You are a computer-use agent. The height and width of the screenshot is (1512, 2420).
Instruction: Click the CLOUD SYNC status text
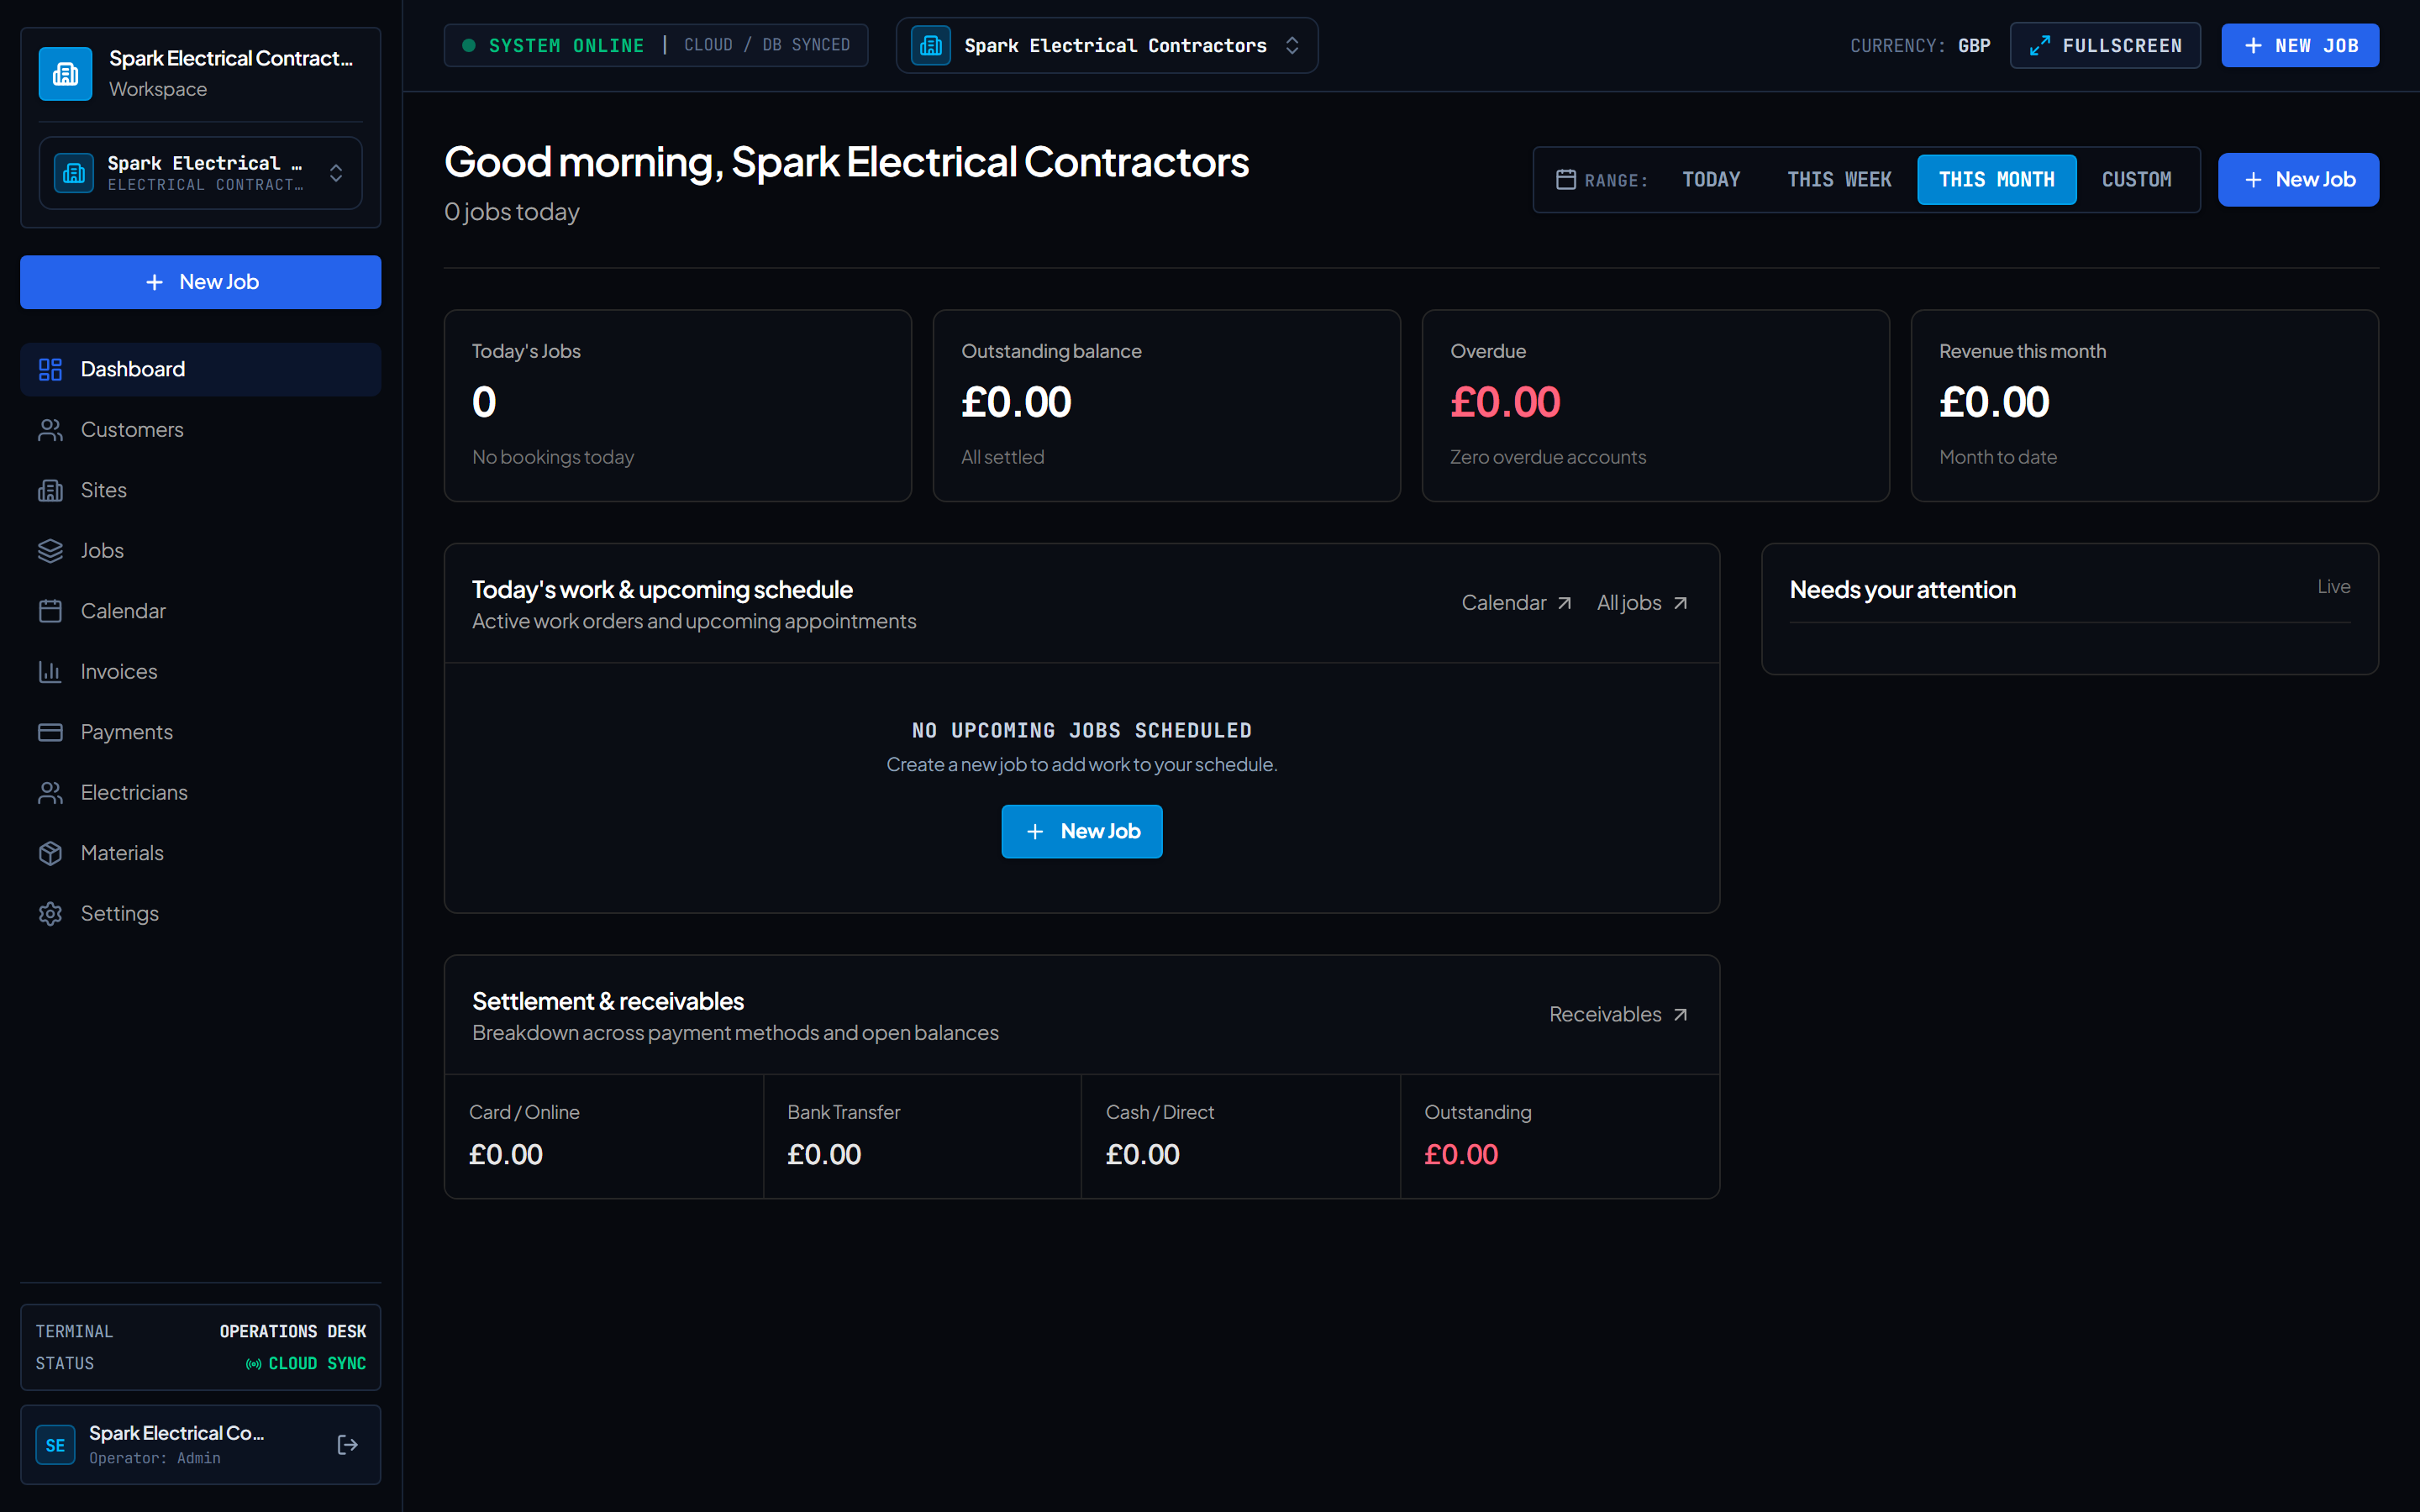317,1364
